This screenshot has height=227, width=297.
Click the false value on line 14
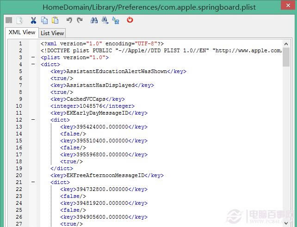coord(73,134)
